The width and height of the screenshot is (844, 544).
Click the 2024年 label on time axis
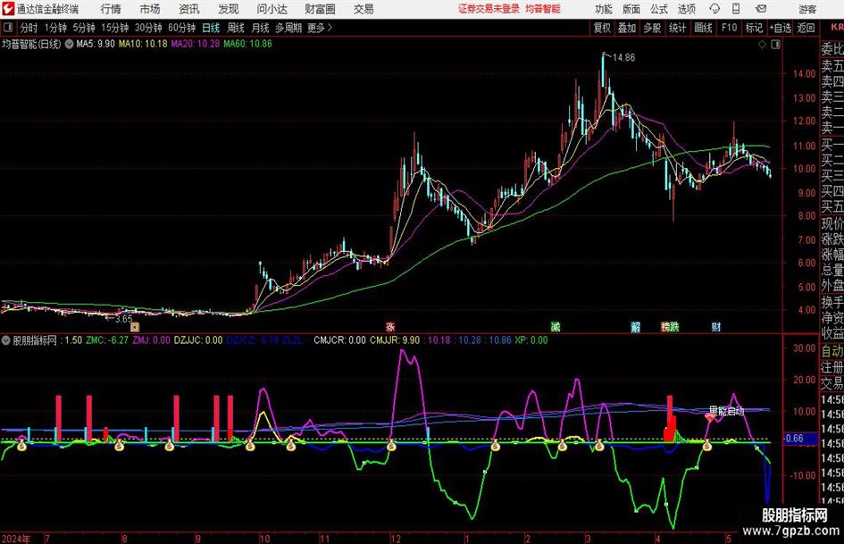tap(16, 539)
